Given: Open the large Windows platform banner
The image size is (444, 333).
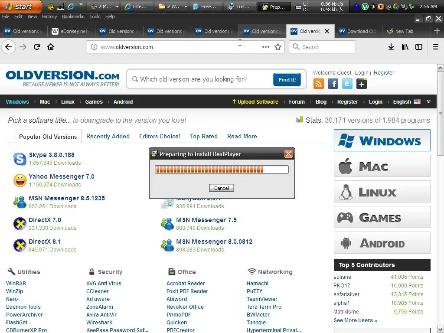Looking at the screenshot, I should (x=382, y=140).
